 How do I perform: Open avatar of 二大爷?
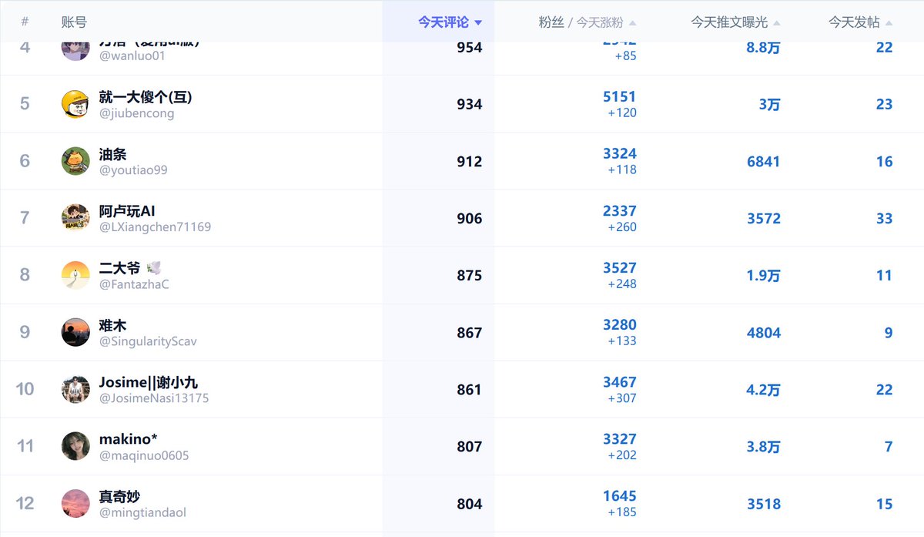(x=75, y=275)
